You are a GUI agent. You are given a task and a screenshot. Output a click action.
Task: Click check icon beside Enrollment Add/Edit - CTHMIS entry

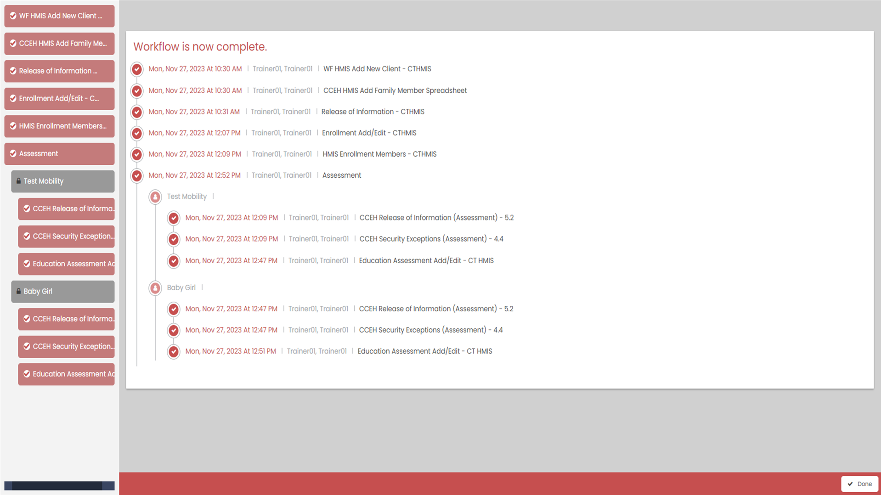(x=137, y=133)
